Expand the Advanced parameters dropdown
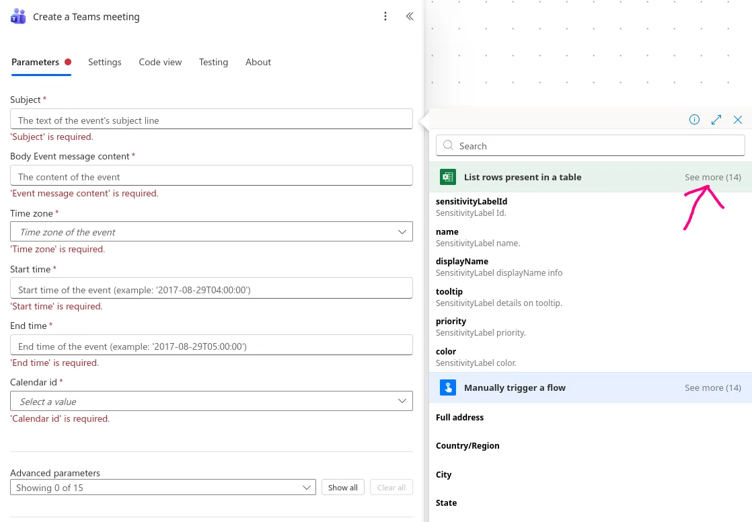This screenshot has height=522, width=752. point(163,488)
